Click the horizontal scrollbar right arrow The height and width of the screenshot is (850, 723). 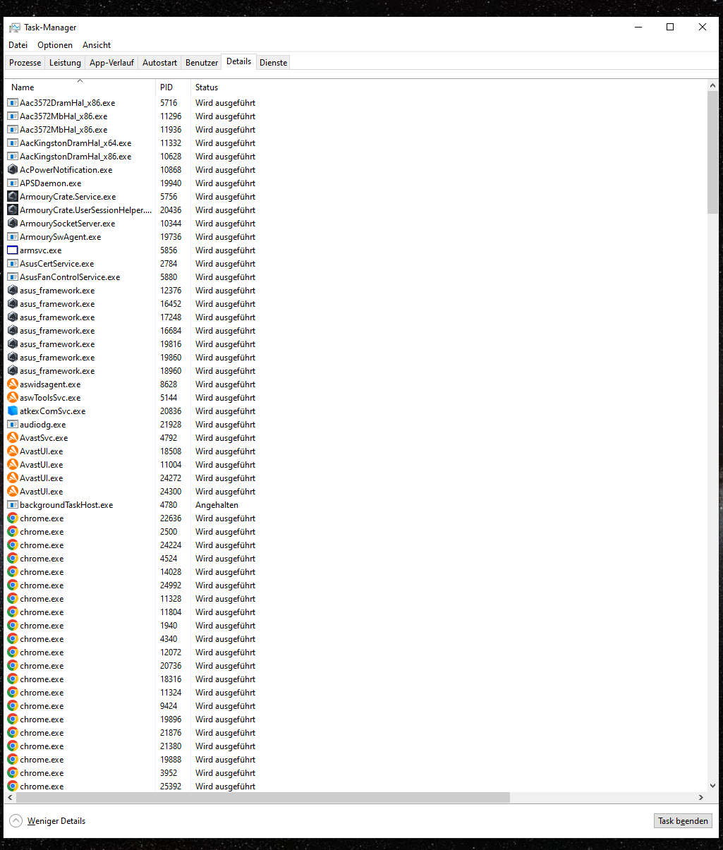700,797
